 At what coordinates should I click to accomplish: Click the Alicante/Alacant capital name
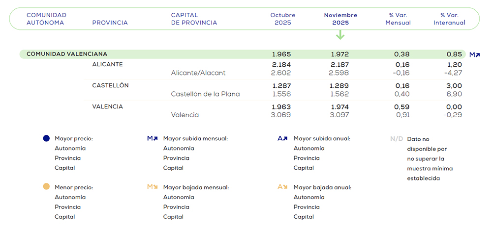pos(198,73)
